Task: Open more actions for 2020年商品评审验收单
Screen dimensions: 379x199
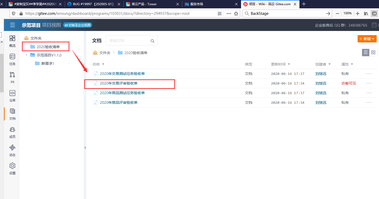Action: (369, 102)
